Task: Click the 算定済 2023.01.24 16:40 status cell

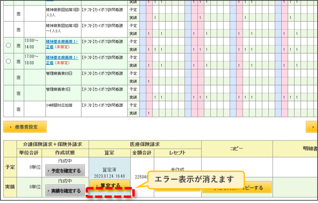Action: click(x=109, y=173)
